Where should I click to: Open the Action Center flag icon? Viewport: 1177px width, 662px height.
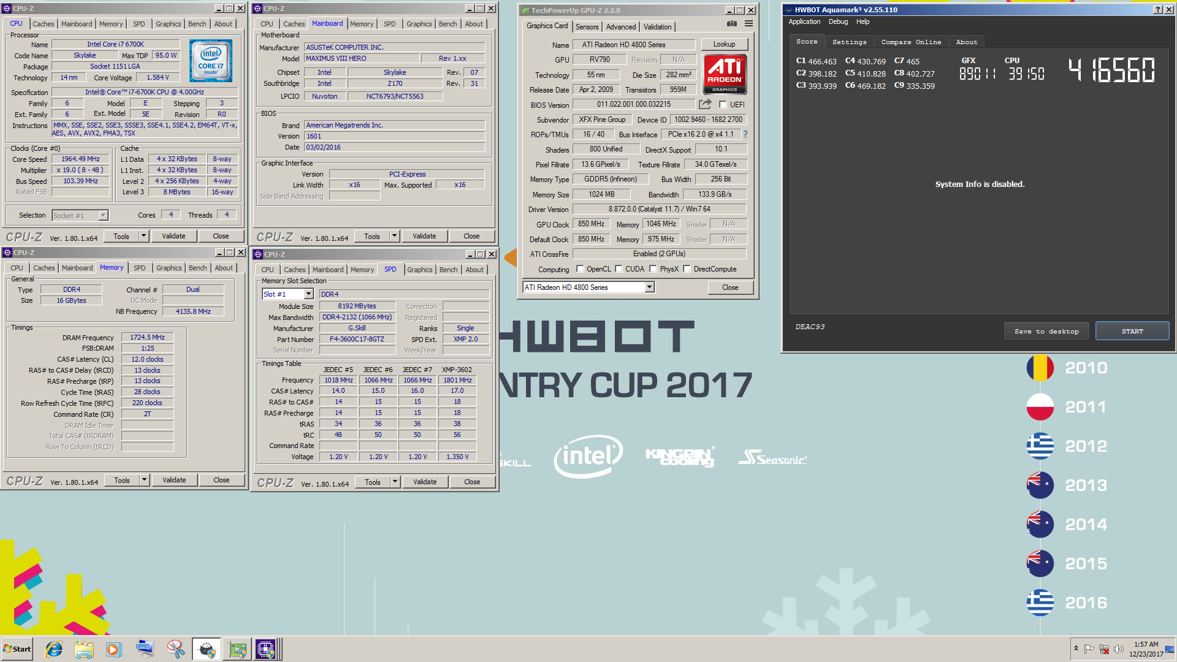pyautogui.click(x=1089, y=649)
